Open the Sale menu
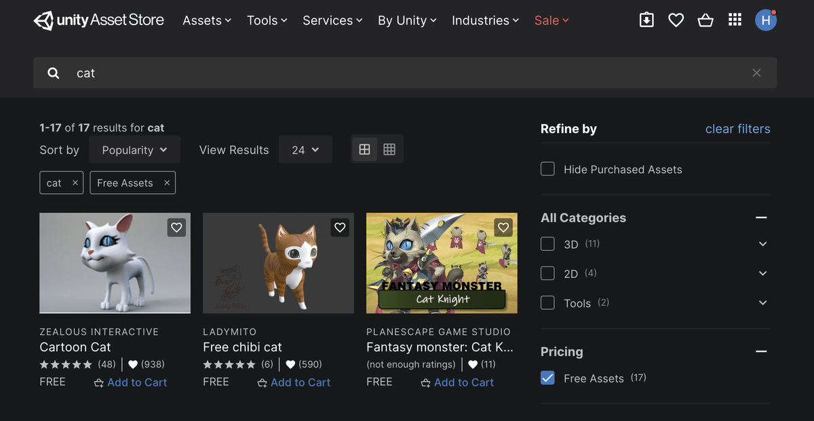 click(551, 20)
